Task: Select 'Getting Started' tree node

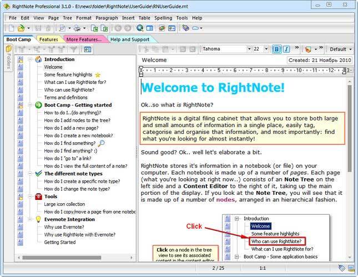Action: (60, 242)
